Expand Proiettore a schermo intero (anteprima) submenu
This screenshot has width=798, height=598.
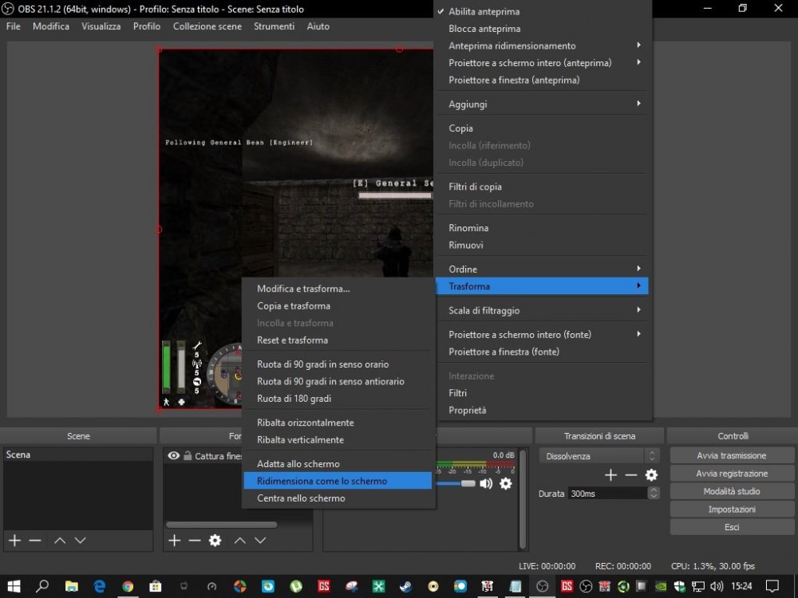(x=543, y=63)
